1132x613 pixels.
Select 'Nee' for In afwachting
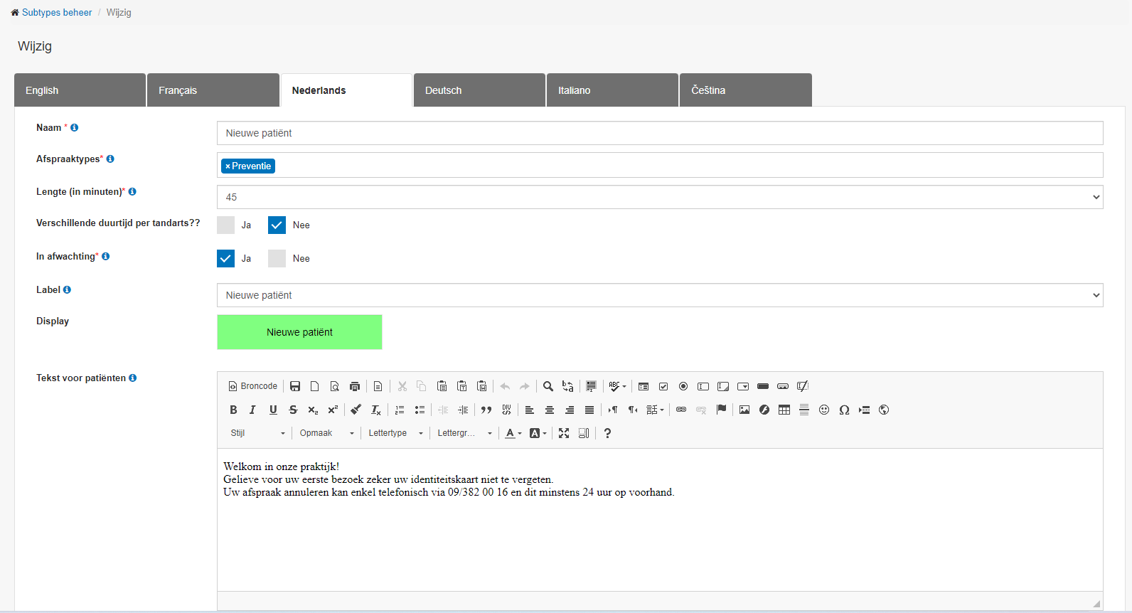pyautogui.click(x=277, y=259)
